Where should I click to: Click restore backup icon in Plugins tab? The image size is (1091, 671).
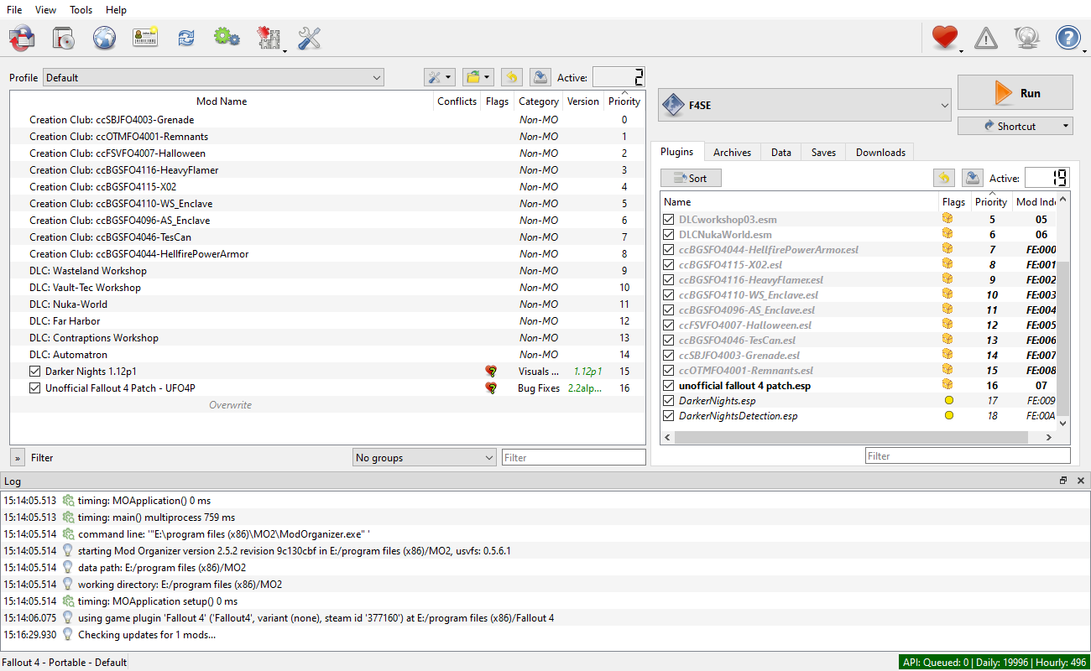tap(944, 178)
